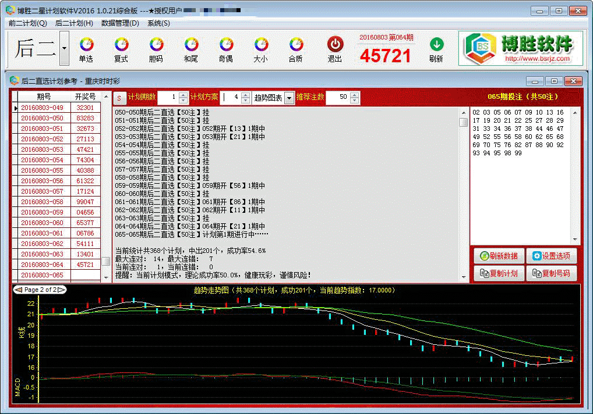Image resolution: width=593 pixels, height=414 pixels.
Task: Click the 趋势走势图 chart title
Action: point(294,290)
